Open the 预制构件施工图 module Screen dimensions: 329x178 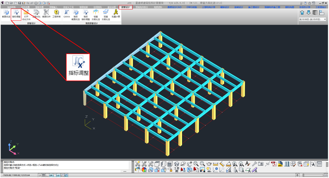(x=272, y=7)
